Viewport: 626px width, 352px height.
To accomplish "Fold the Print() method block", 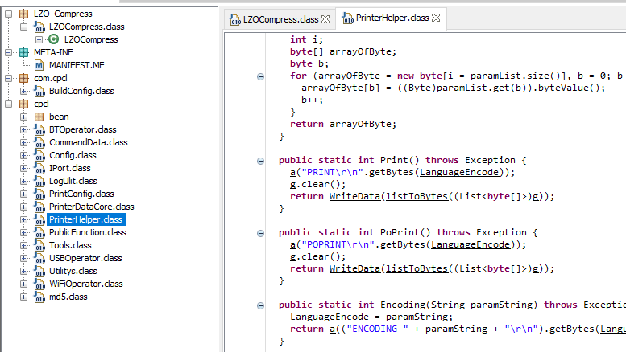I will [260, 161].
